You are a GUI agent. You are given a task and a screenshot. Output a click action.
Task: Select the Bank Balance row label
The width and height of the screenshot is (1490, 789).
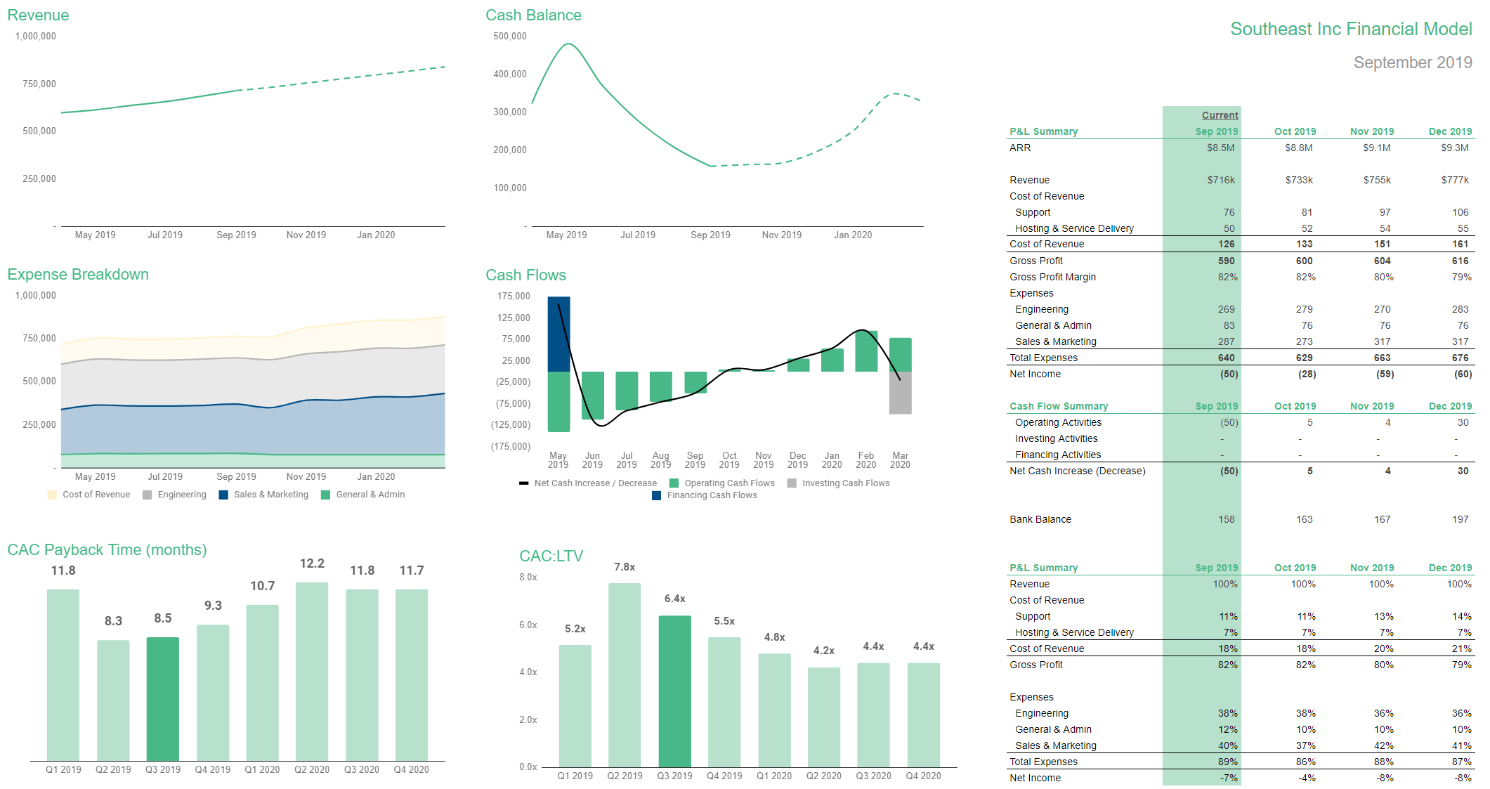1040,519
